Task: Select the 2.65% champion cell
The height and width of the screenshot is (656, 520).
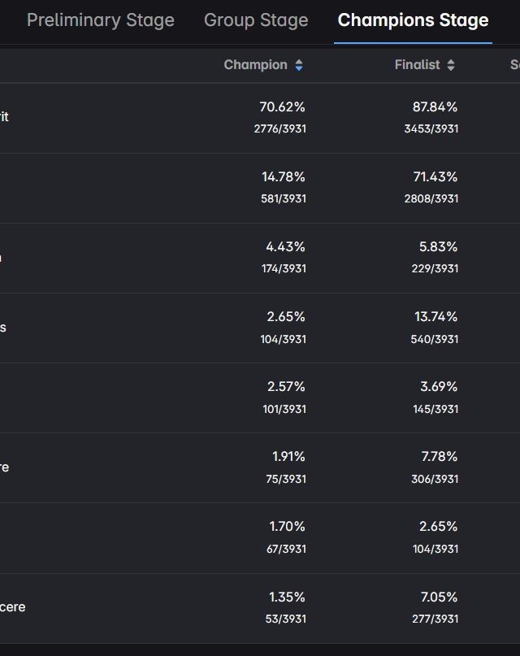Action: click(286, 317)
